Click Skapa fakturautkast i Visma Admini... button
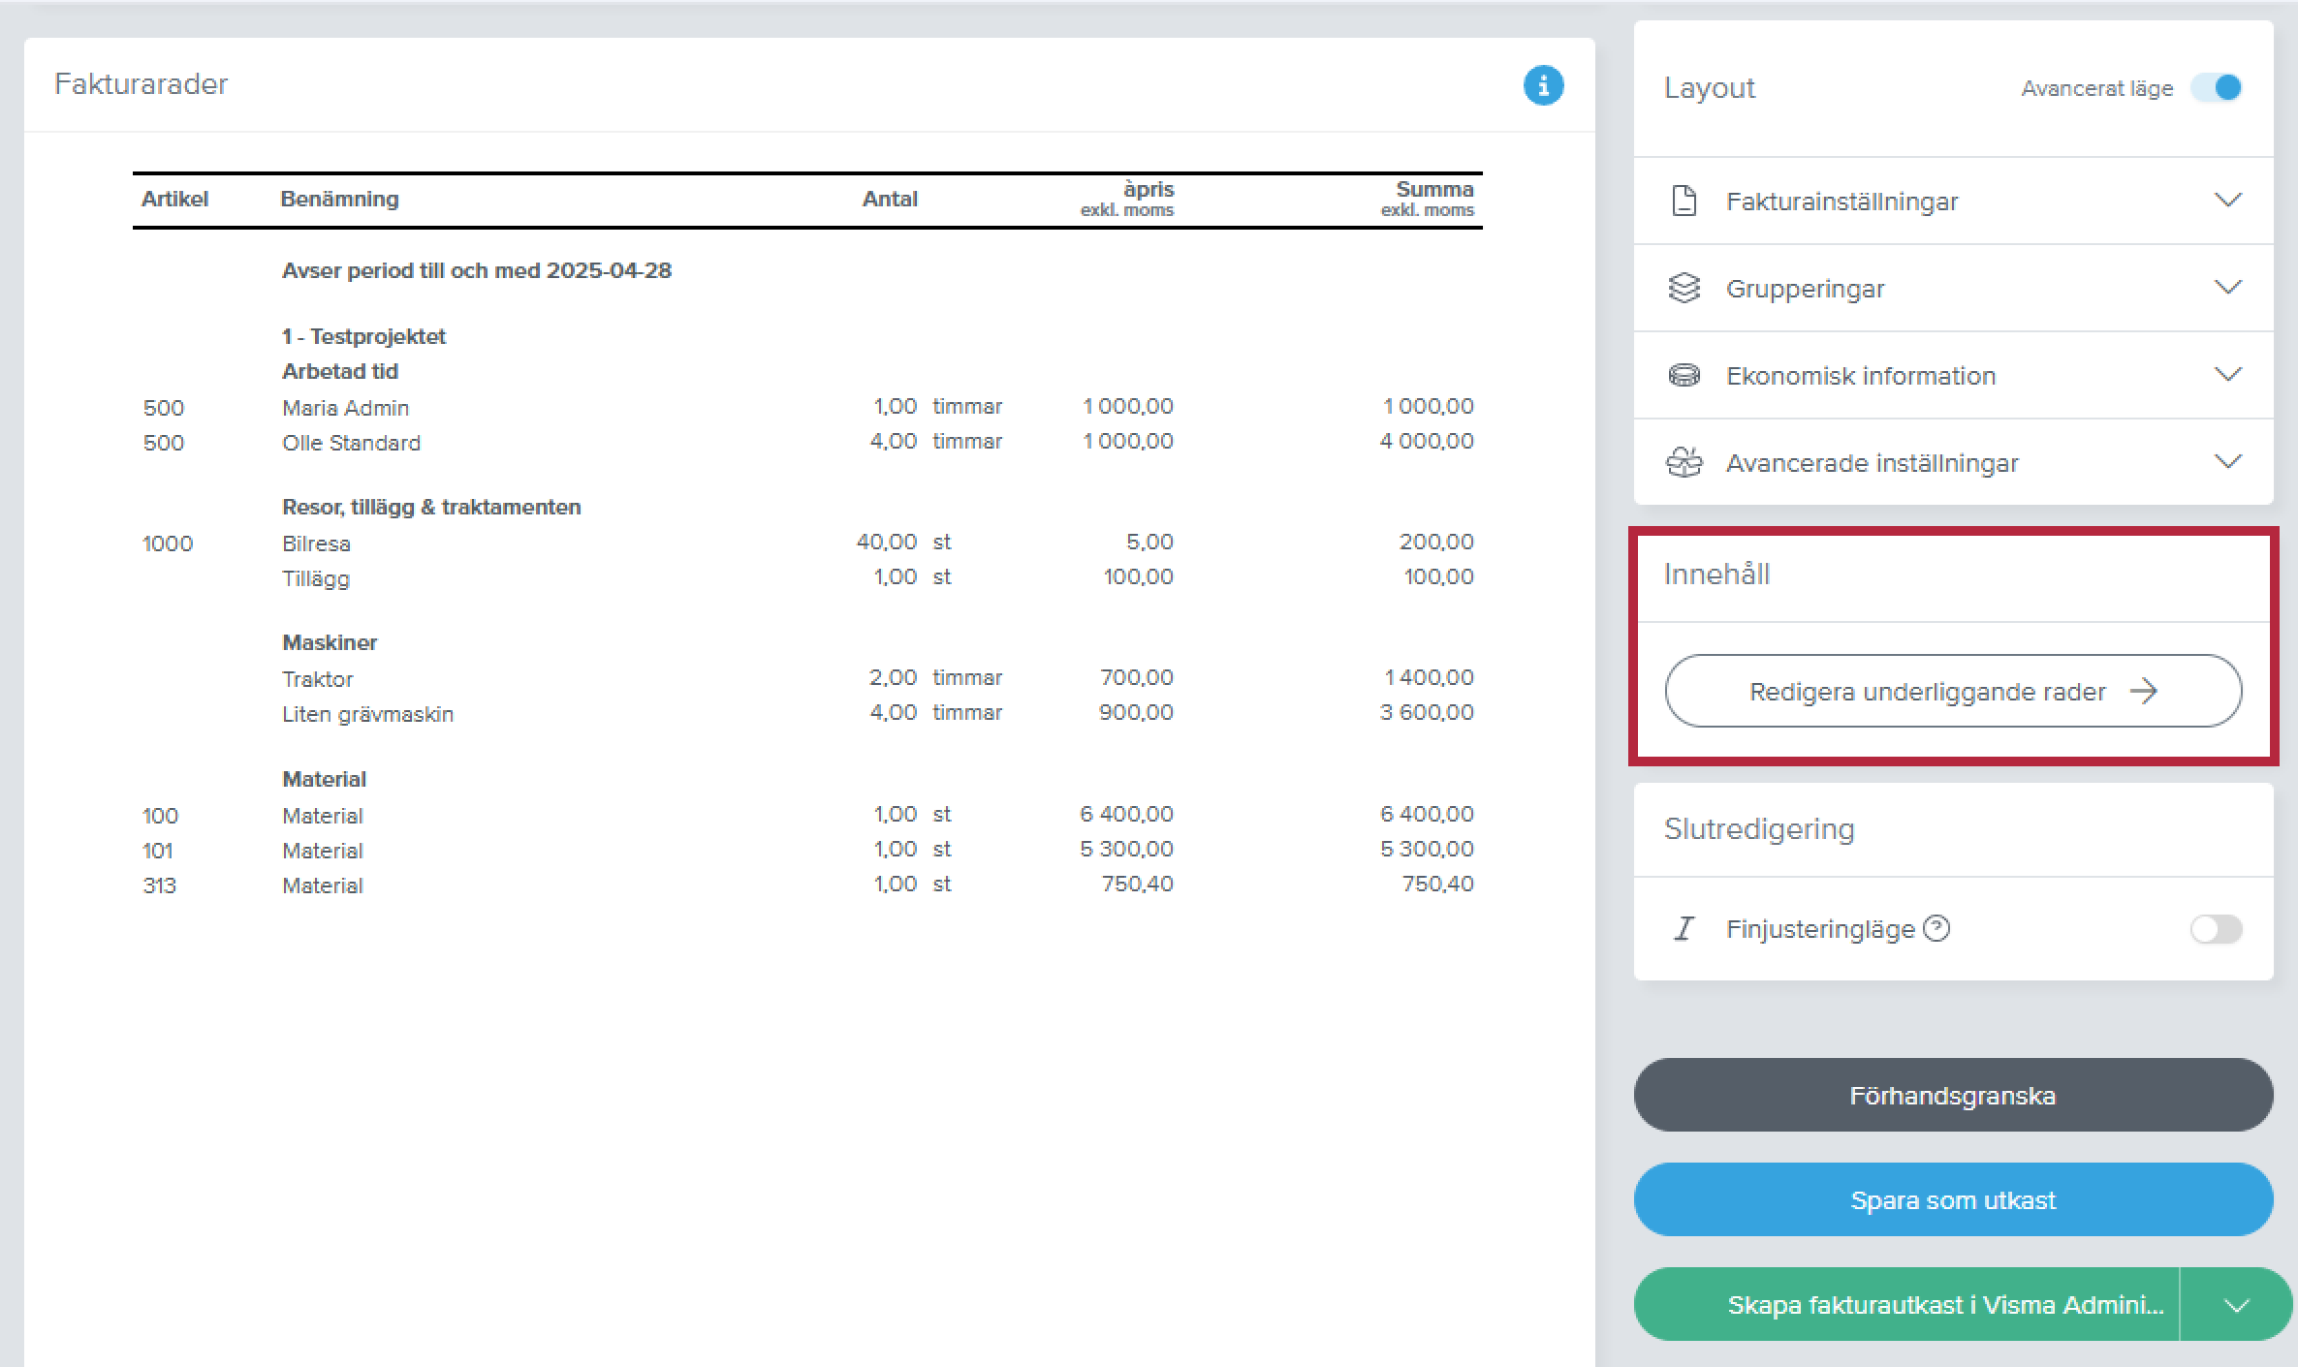 (x=1906, y=1304)
